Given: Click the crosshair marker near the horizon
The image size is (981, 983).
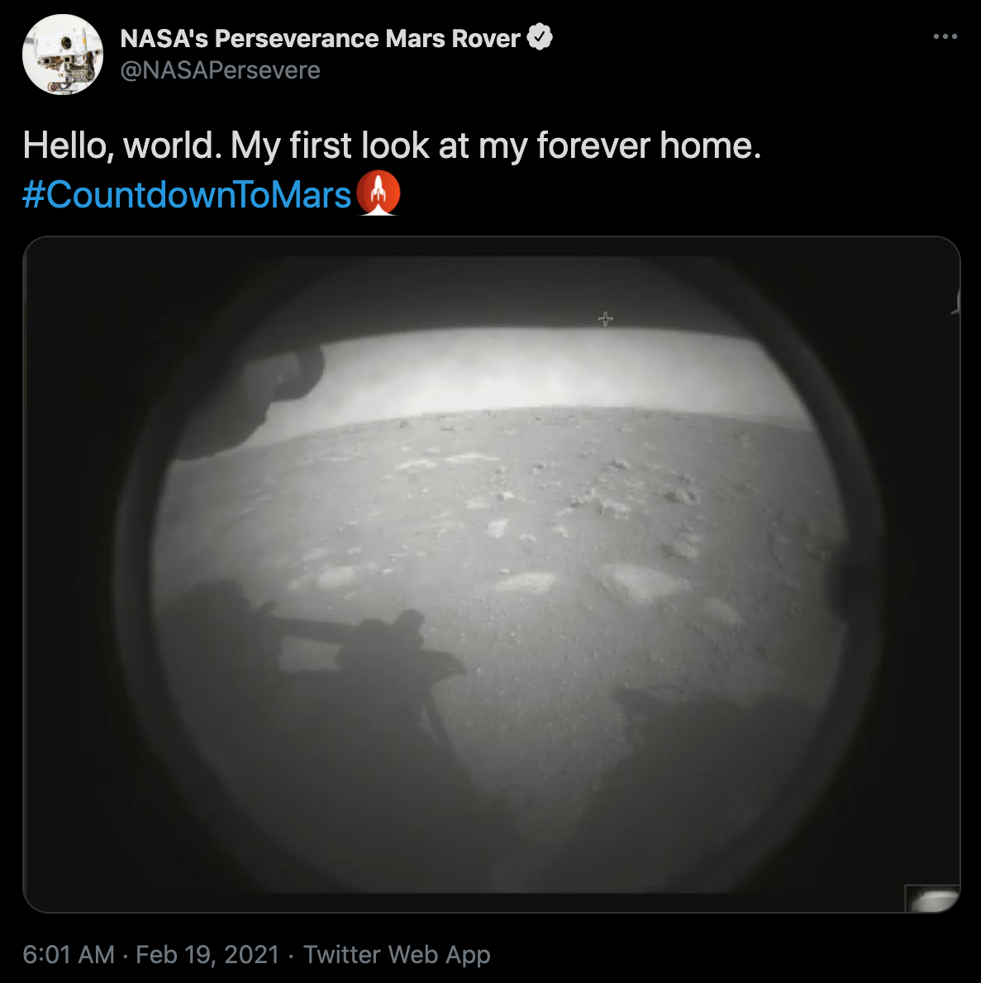Looking at the screenshot, I should click(605, 319).
